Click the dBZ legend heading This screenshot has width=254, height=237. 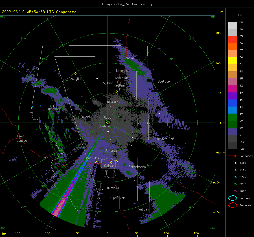239,15
